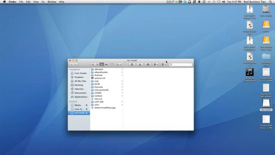Click the Finder window search field
The height and width of the screenshot is (155, 275).
180,65
